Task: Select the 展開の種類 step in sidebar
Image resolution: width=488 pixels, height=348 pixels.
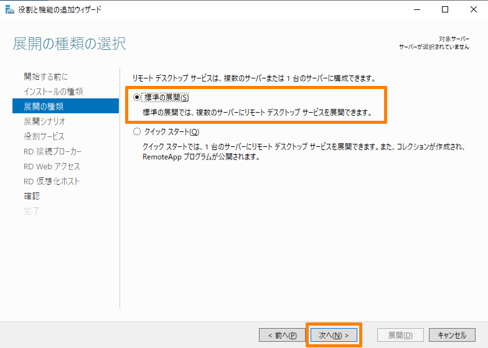Action: [x=66, y=106]
